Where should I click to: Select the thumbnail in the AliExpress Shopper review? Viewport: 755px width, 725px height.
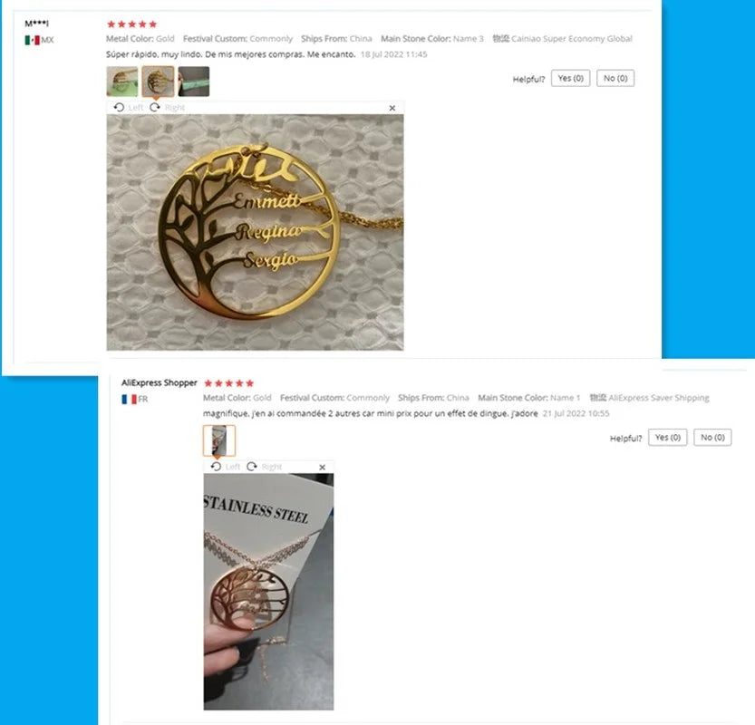[x=219, y=440]
